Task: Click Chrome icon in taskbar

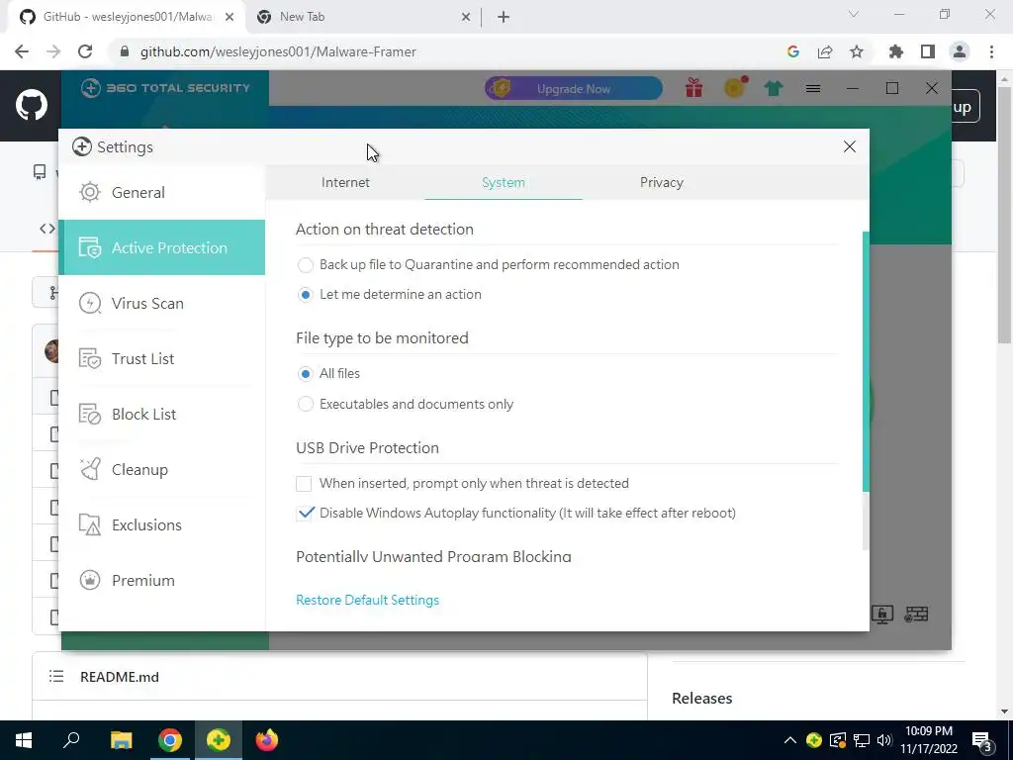Action: 170,740
